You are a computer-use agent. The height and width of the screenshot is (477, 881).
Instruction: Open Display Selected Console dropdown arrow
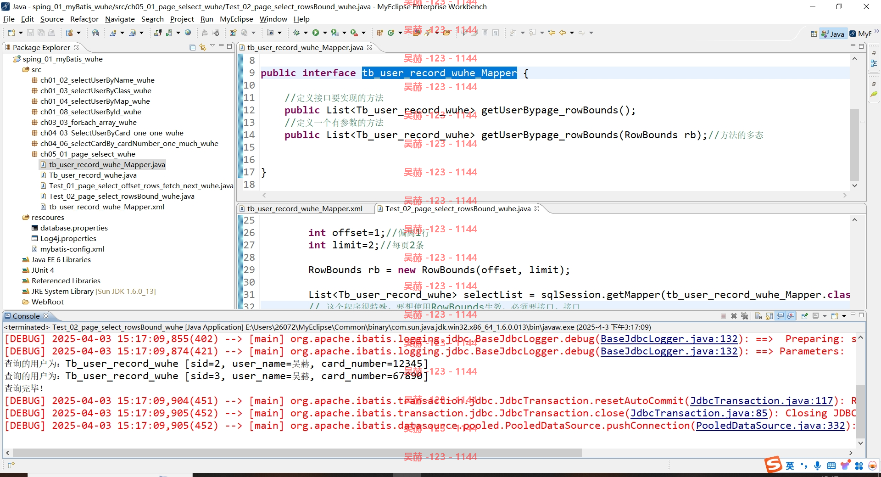825,316
